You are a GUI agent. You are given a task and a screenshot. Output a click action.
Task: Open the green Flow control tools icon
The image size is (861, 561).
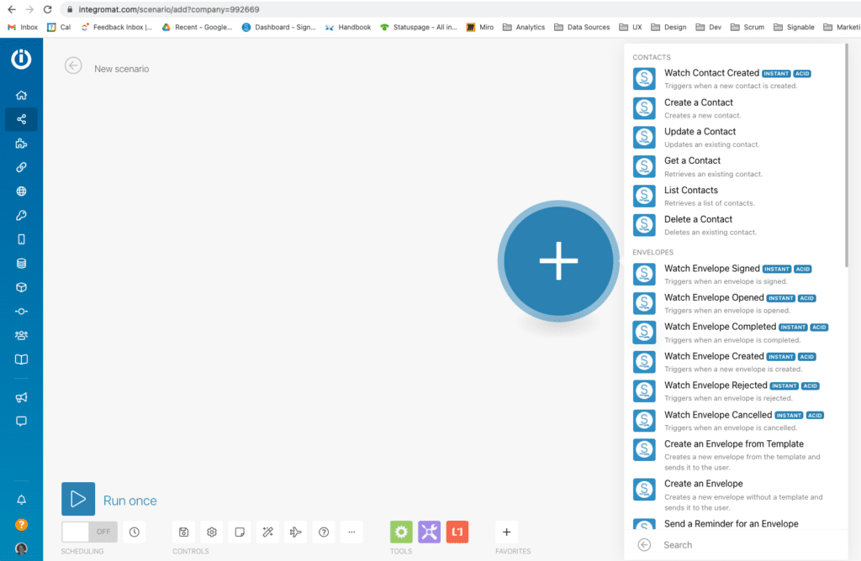tap(401, 532)
